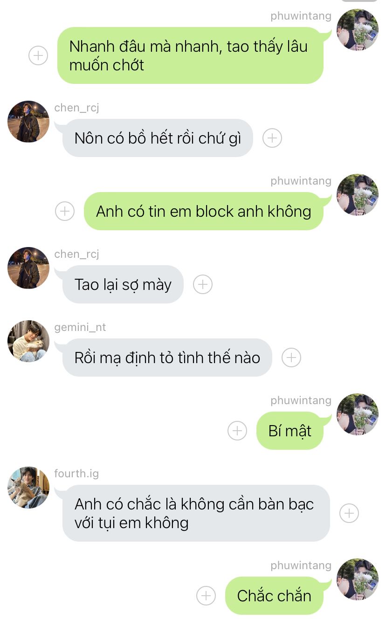Tap chen_rcj username above "Tao lại sợ mày"
Image resolution: width=386 pixels, height=619 pixels.
pos(77,254)
